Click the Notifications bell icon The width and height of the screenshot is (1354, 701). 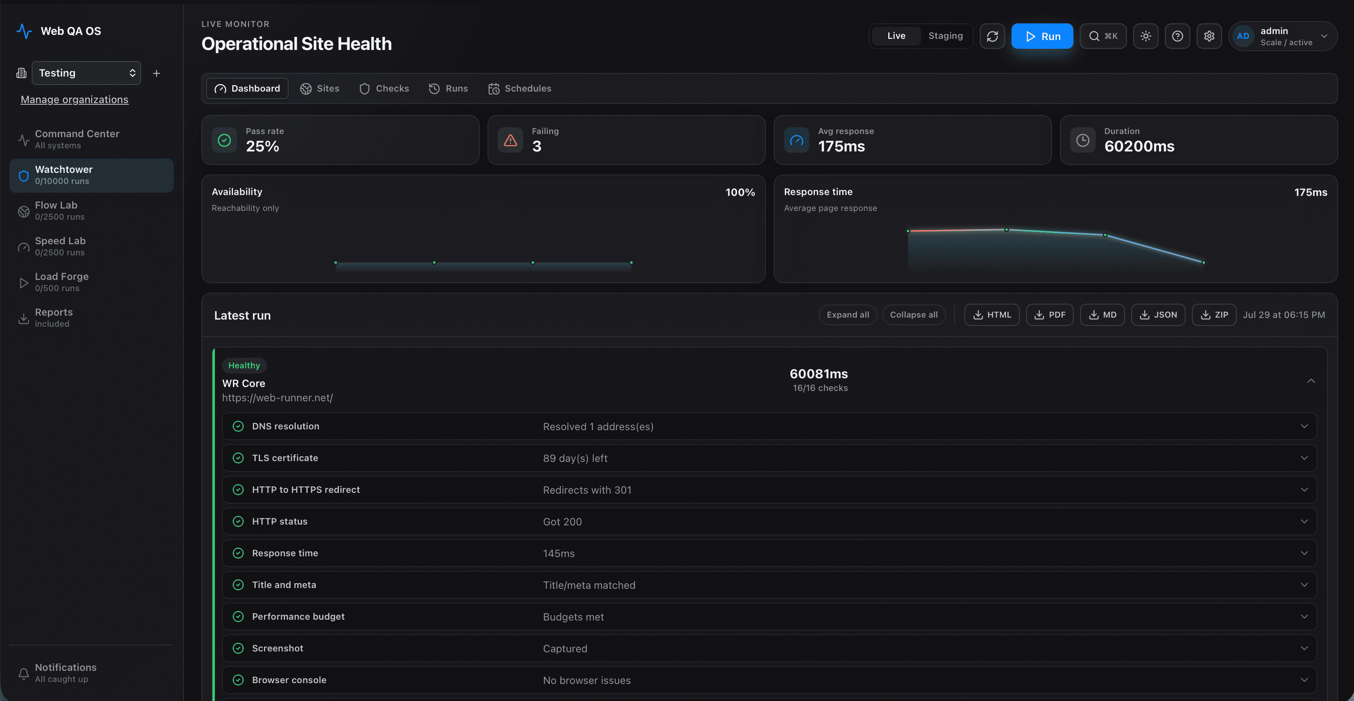tap(24, 674)
